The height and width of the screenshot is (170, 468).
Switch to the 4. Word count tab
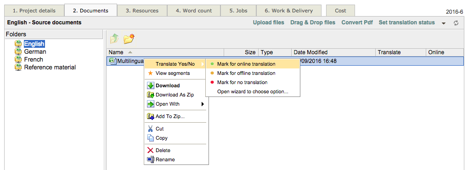pyautogui.click(x=194, y=11)
